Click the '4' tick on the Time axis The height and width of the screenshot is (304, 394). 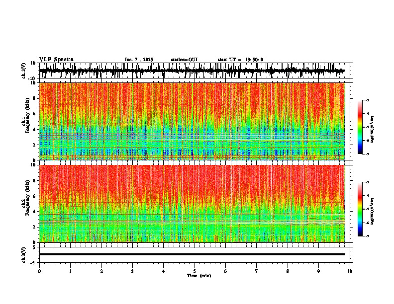[x=164, y=271]
